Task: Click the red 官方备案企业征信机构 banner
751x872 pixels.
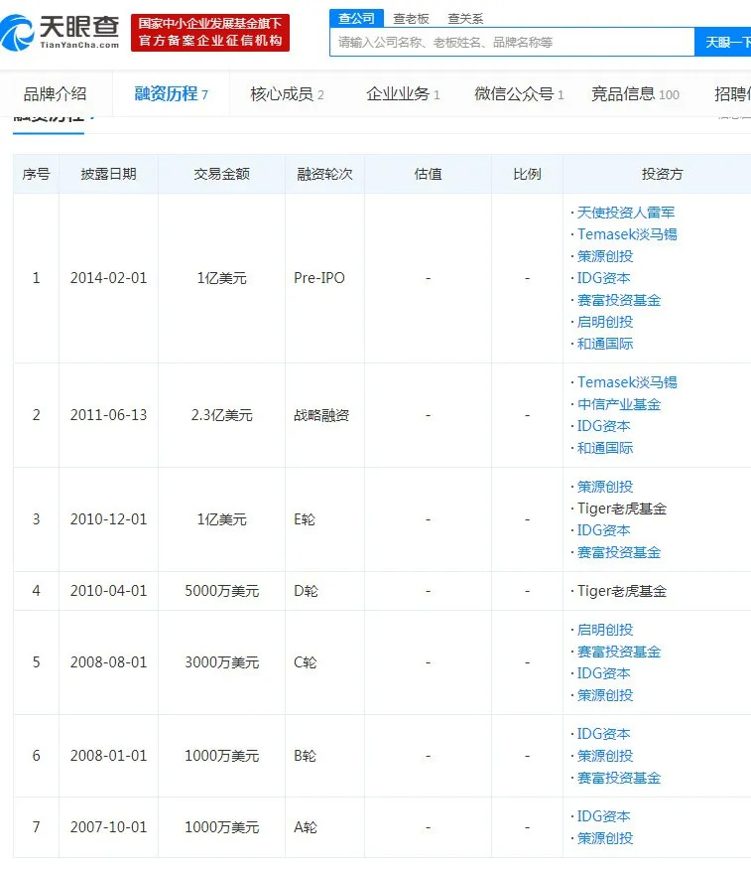Action: (210, 33)
